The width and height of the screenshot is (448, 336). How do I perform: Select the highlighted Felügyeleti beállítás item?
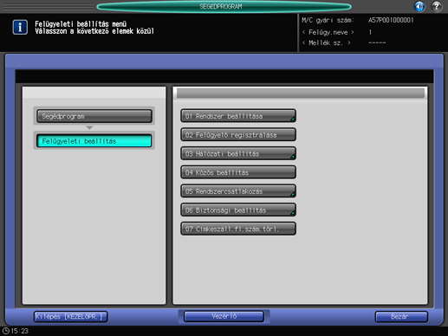(94, 141)
